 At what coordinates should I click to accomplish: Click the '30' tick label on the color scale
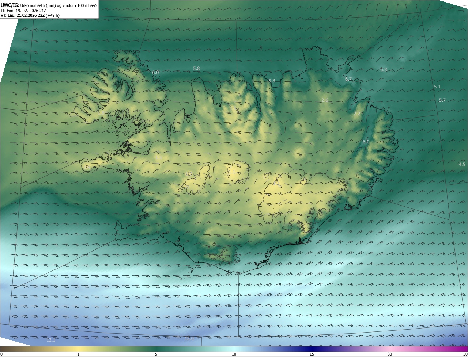[x=390, y=354]
